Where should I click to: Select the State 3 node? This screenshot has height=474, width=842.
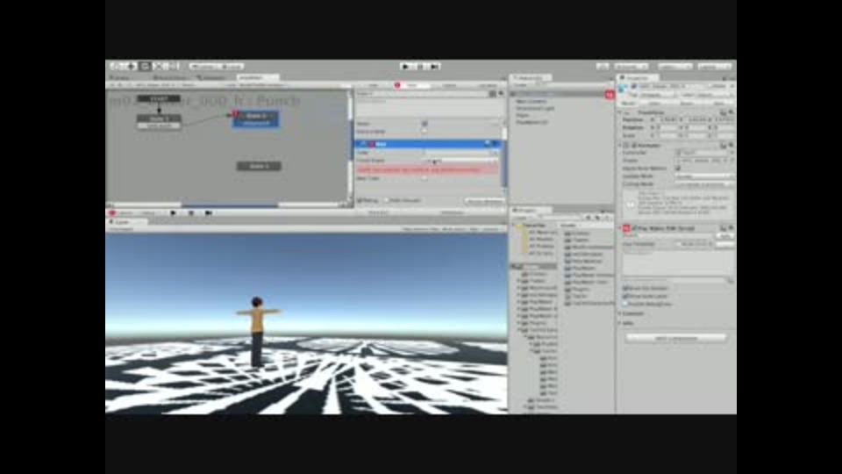click(x=259, y=166)
